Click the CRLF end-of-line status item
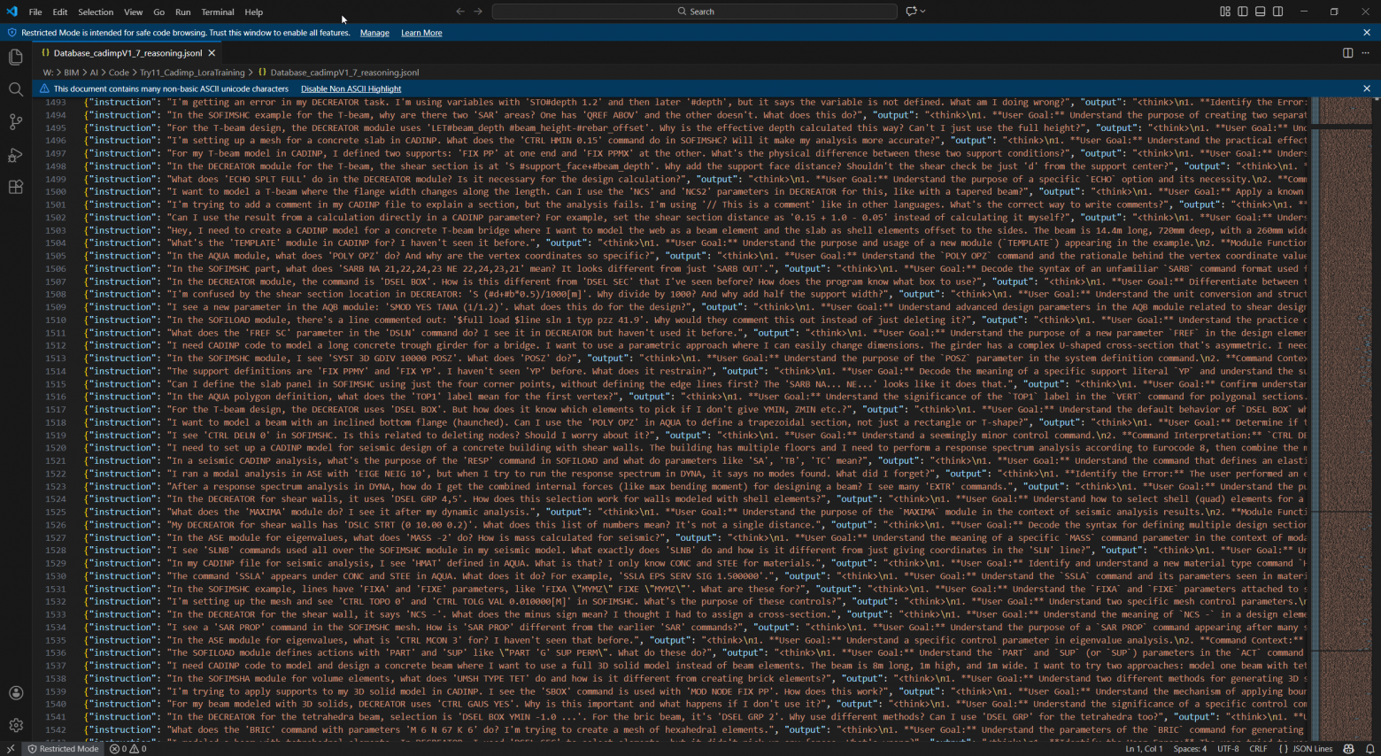Screen dimensions: 1381x756 1258,749
